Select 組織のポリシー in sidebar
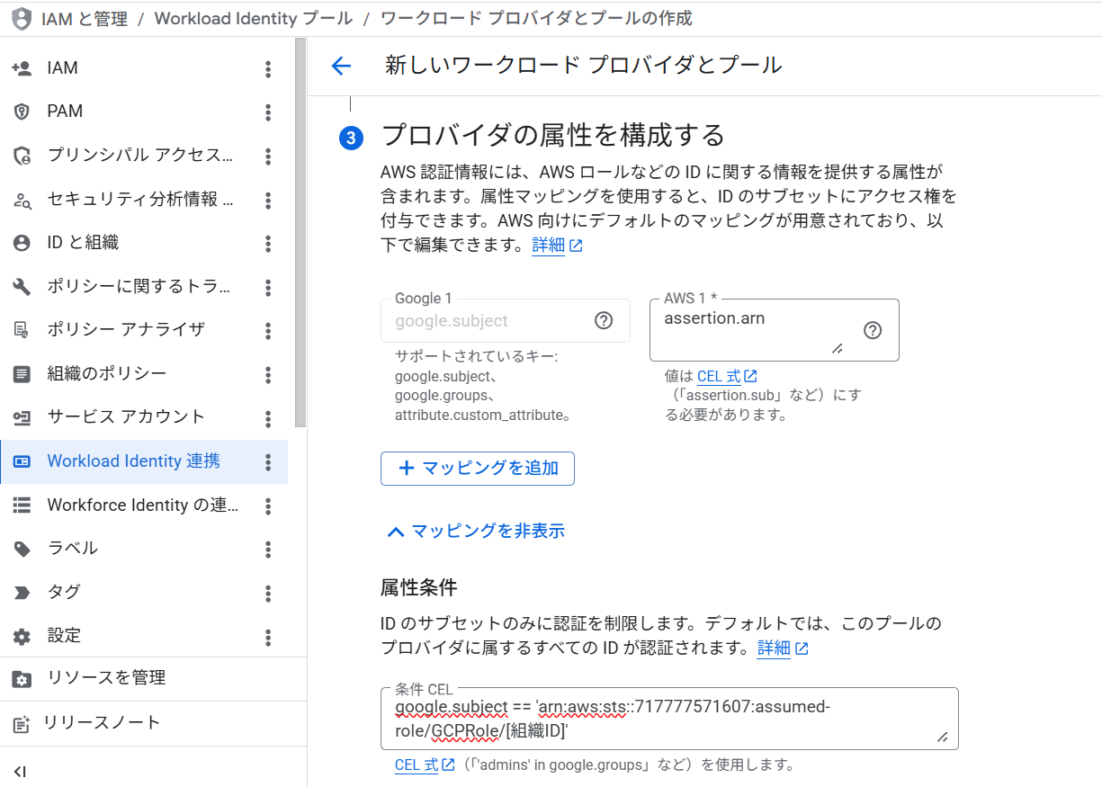 144,374
